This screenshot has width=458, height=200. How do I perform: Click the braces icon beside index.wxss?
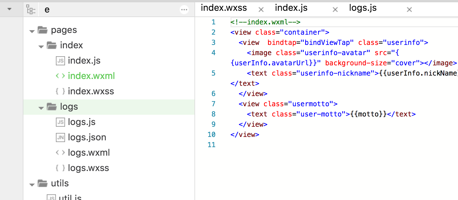[x=60, y=91]
